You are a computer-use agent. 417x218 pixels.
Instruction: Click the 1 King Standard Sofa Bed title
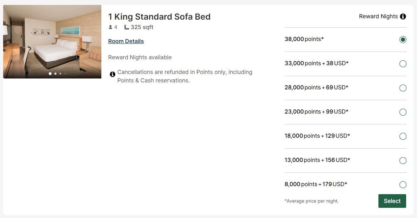point(159,16)
